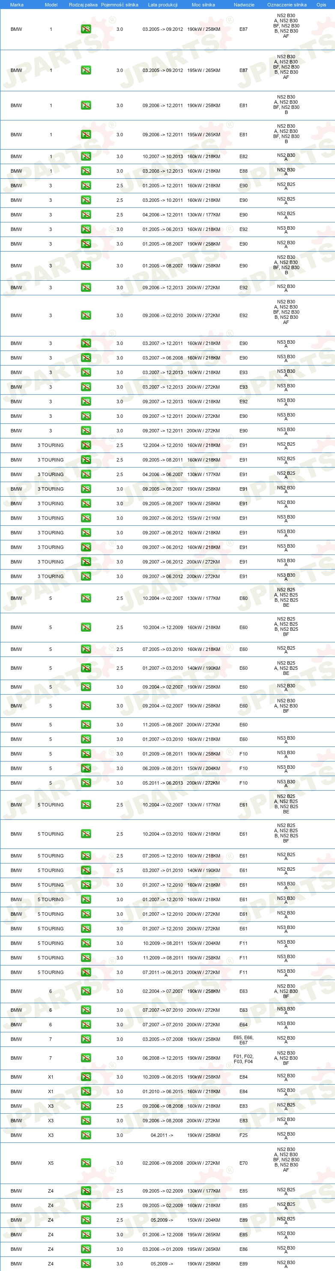
Task: Click fuel icon in the Z4 E86 row
Action: point(86,1249)
